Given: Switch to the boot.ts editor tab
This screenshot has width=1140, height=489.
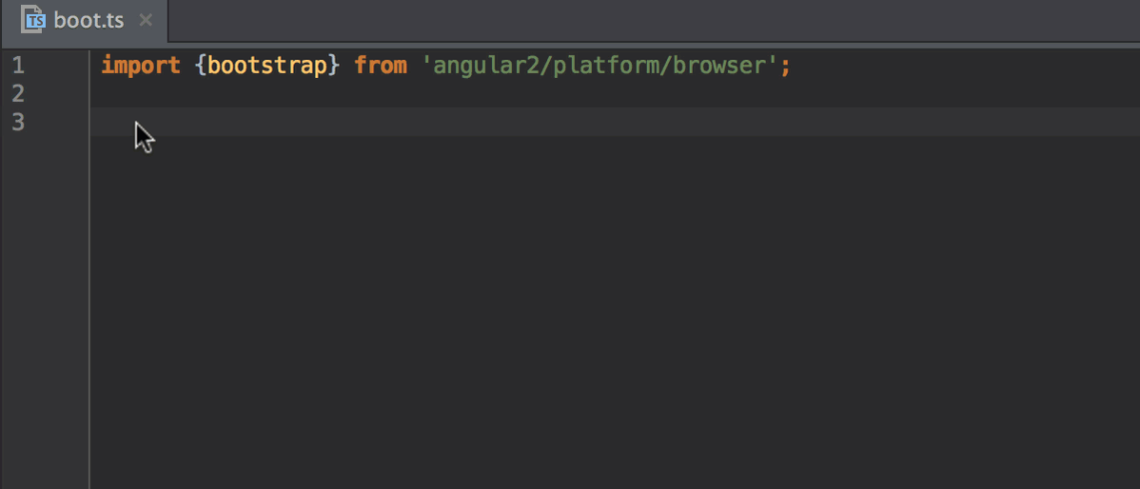Looking at the screenshot, I should click(x=85, y=20).
